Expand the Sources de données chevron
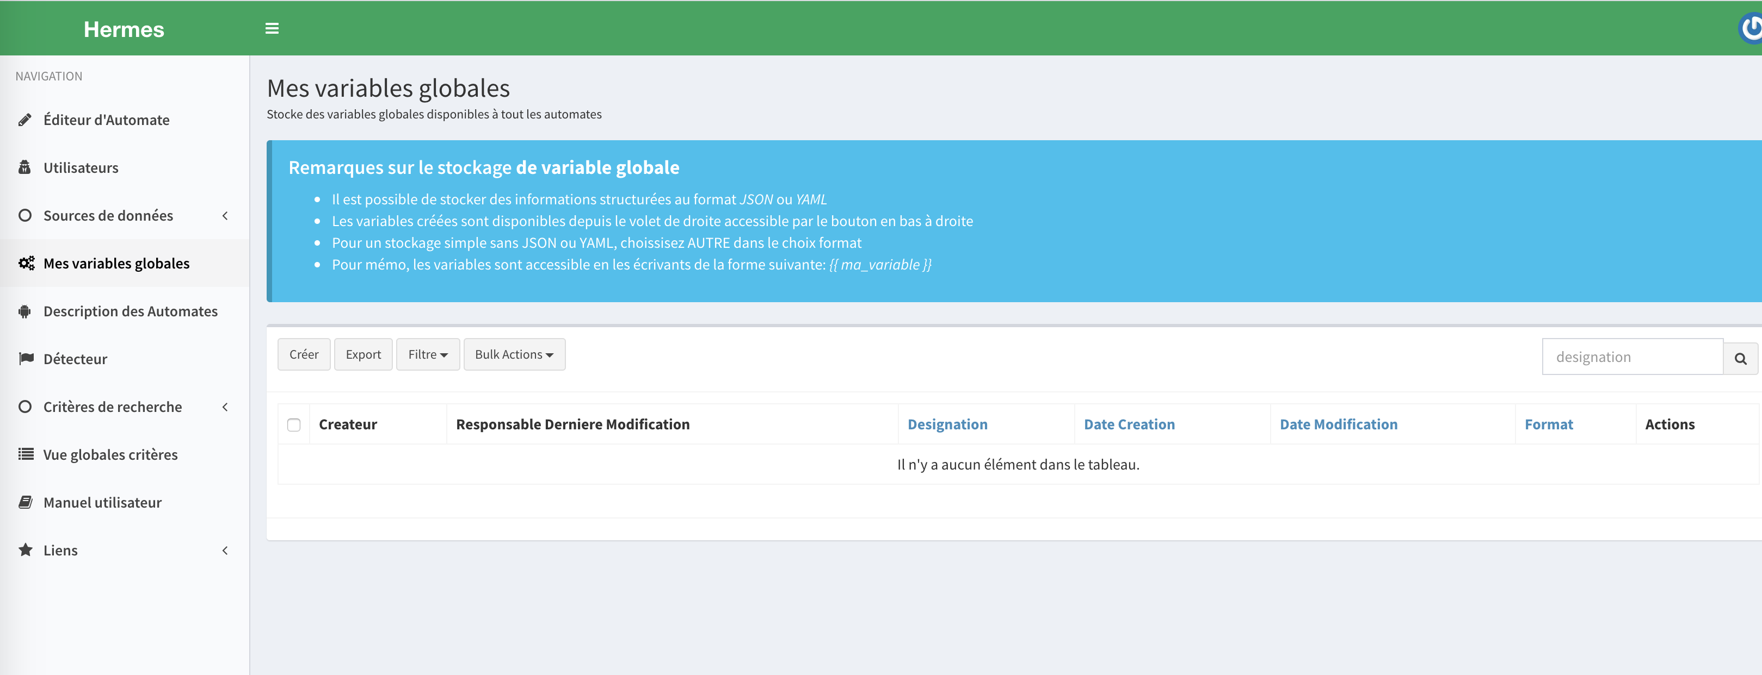 point(225,216)
